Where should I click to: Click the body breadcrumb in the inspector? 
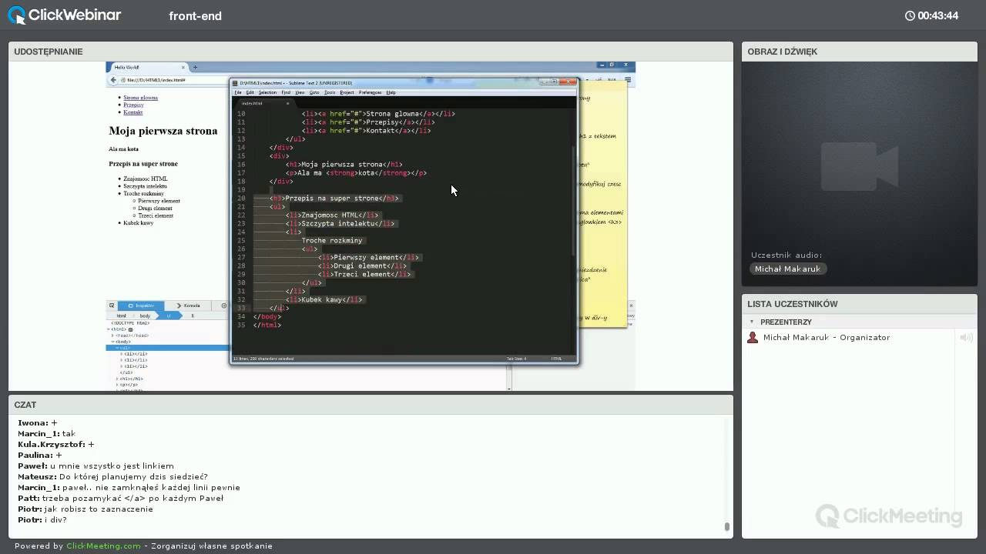pyautogui.click(x=145, y=315)
